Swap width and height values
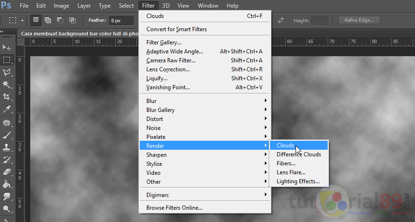The image size is (415, 222). [281, 20]
